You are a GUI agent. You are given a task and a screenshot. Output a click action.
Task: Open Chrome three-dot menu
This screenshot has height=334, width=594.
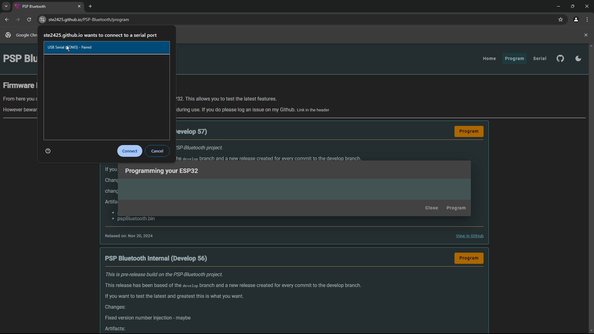point(587,19)
